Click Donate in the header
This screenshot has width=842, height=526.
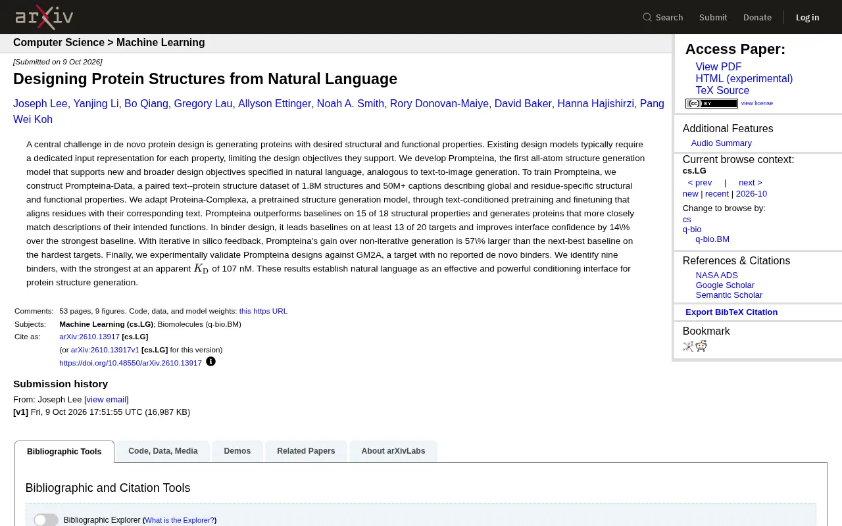[757, 17]
